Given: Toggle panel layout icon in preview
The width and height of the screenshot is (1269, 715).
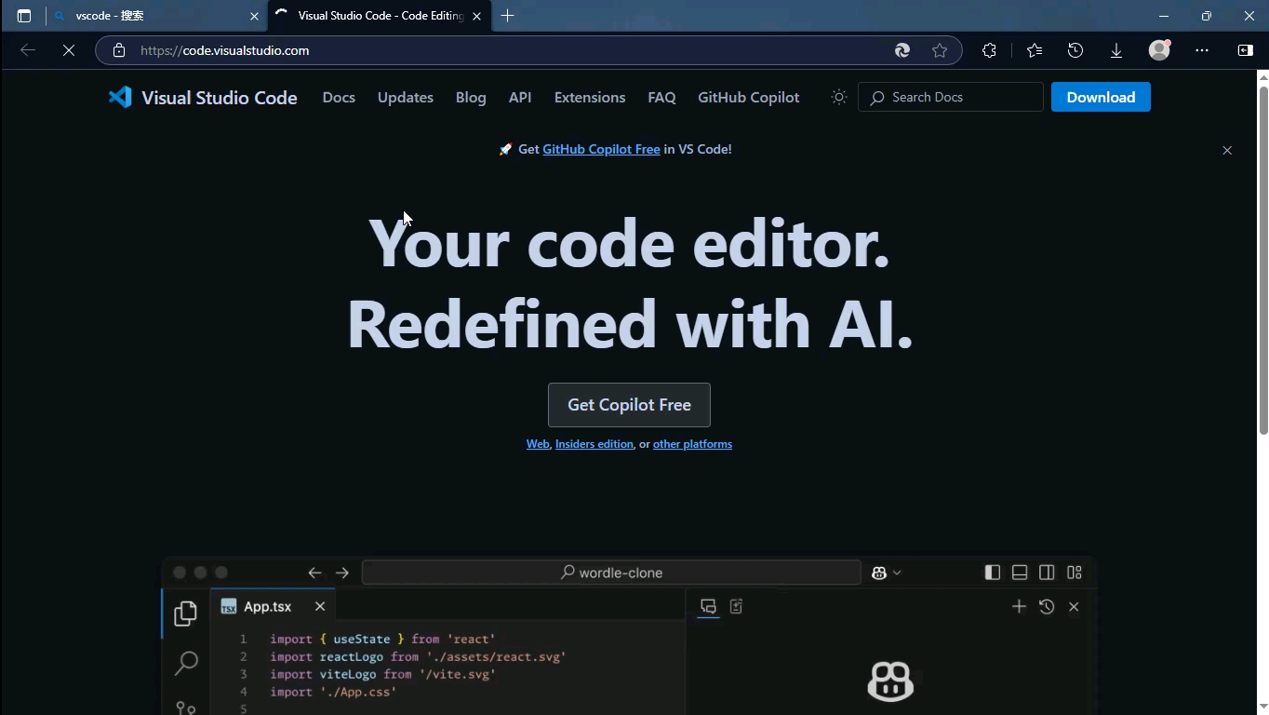Looking at the screenshot, I should 1020,573.
